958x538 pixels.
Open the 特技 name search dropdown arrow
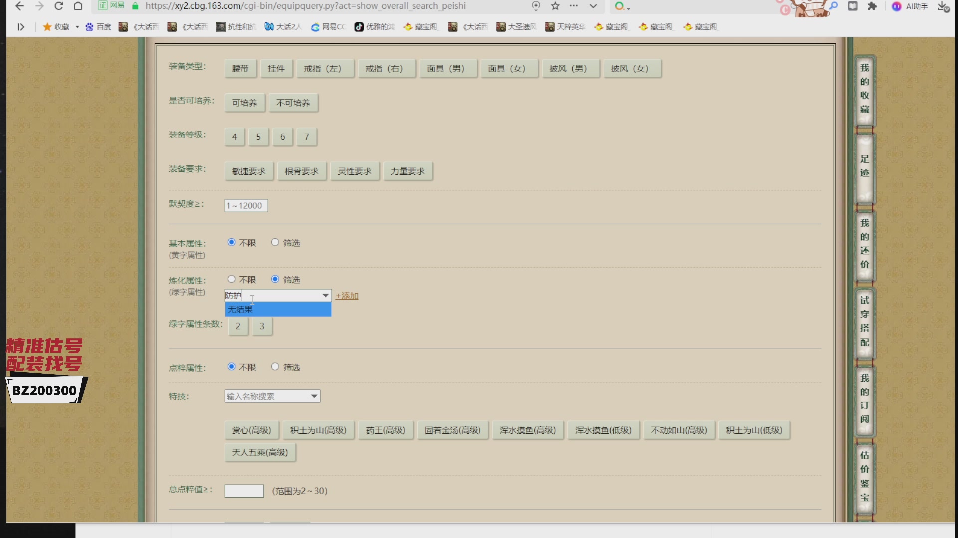pos(314,396)
